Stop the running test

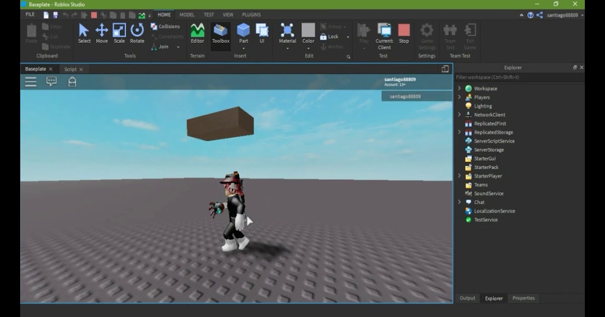click(404, 34)
